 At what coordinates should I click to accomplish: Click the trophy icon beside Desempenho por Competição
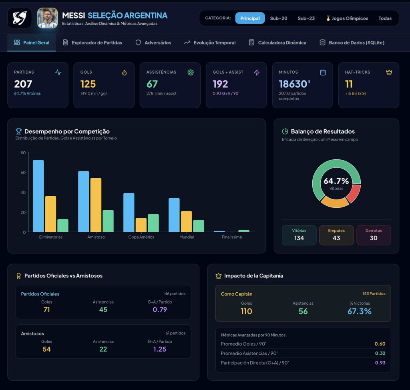coord(18,131)
